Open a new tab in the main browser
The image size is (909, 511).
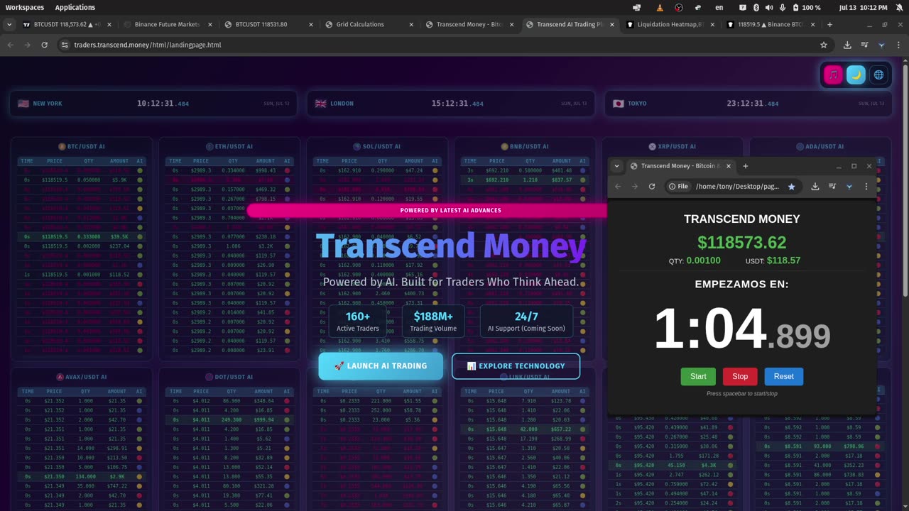pos(829,24)
